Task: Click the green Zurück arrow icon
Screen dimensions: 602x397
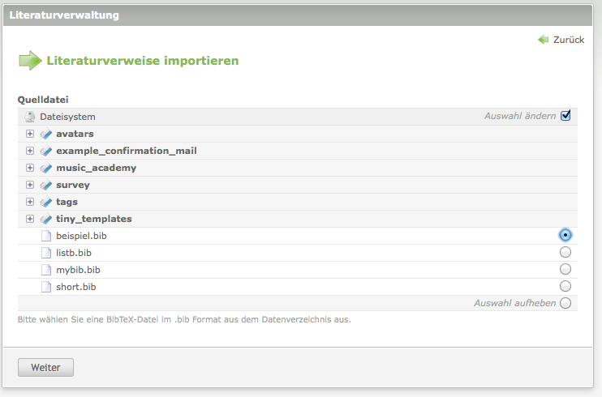Action: point(543,40)
